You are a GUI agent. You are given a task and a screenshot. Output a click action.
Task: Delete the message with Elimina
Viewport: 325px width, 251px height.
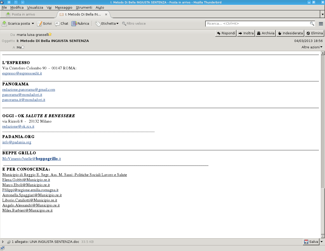pyautogui.click(x=315, y=33)
